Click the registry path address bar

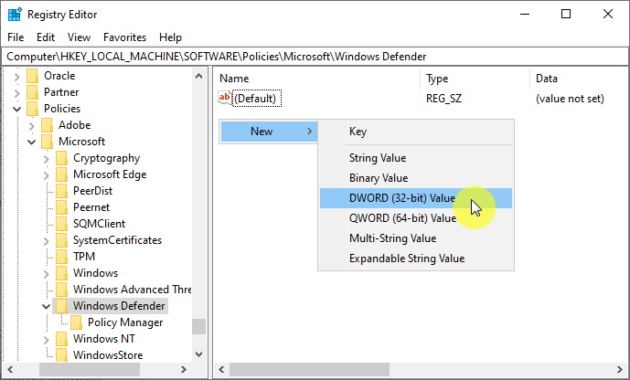tap(315, 57)
